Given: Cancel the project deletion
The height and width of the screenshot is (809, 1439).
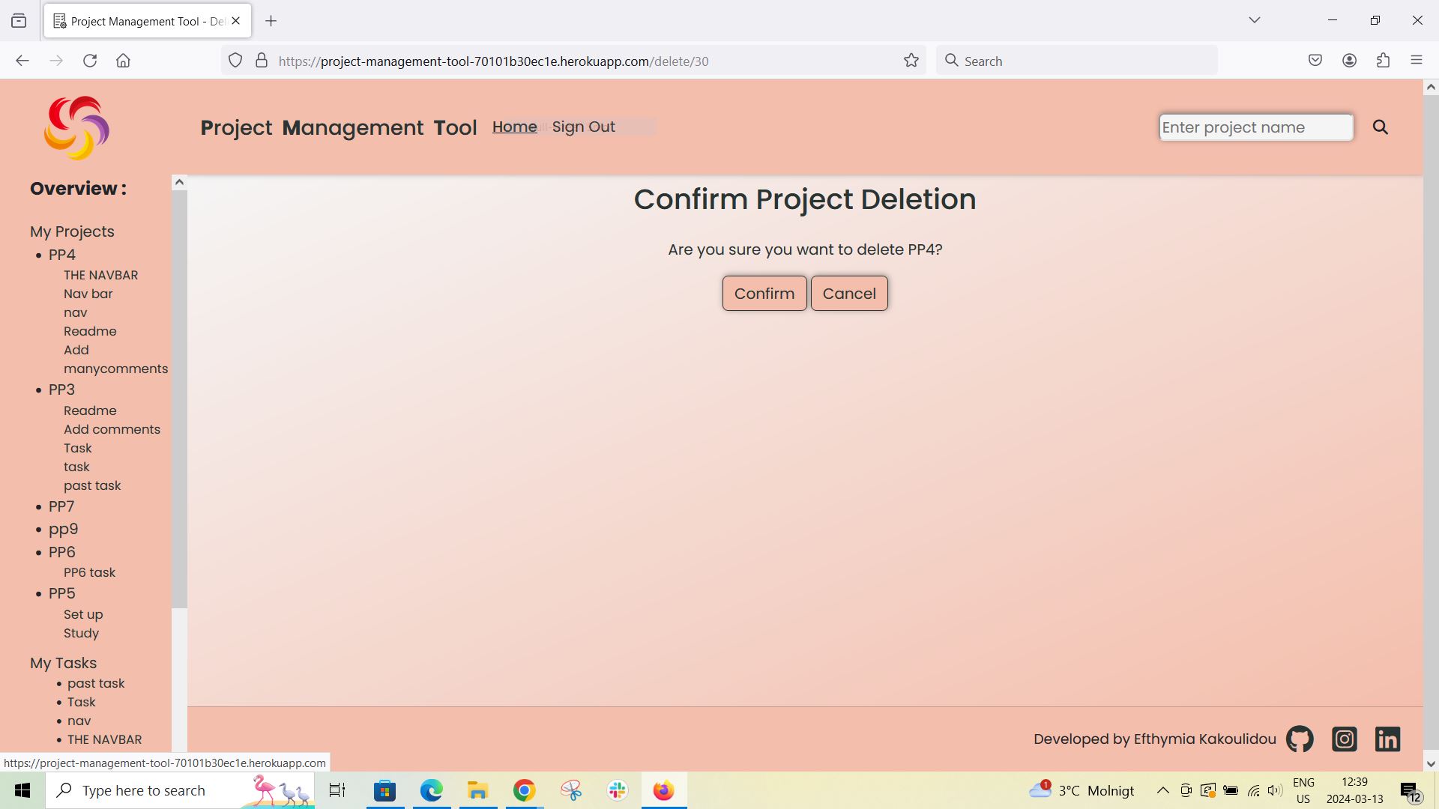Looking at the screenshot, I should click(848, 293).
